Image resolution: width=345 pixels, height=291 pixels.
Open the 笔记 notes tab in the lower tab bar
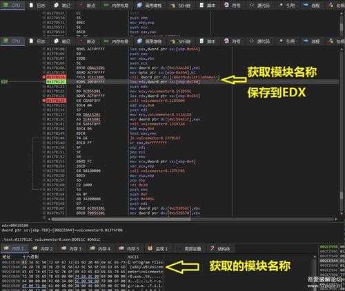click(x=62, y=41)
